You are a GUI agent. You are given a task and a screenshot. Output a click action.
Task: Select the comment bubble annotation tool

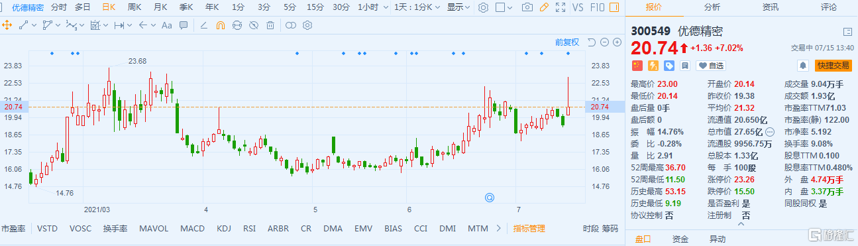184,25
